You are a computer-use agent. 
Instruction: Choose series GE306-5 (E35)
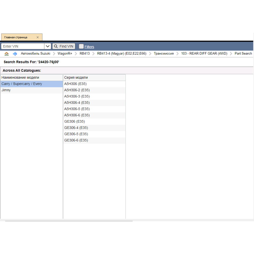[76, 134]
